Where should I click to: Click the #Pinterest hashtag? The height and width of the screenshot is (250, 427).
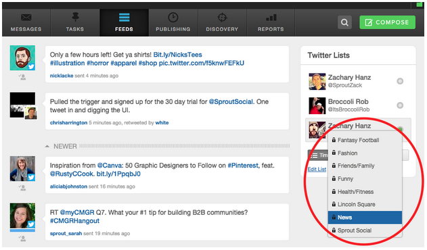243,166
